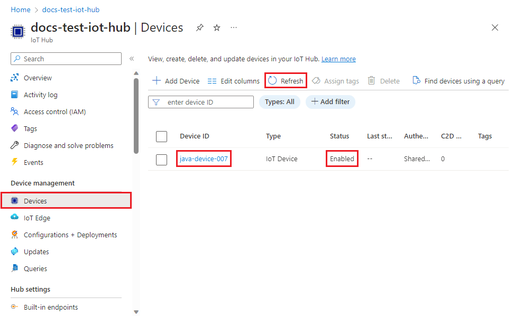Click the Edit columns list icon
The width and height of the screenshot is (514, 316).
point(212,81)
